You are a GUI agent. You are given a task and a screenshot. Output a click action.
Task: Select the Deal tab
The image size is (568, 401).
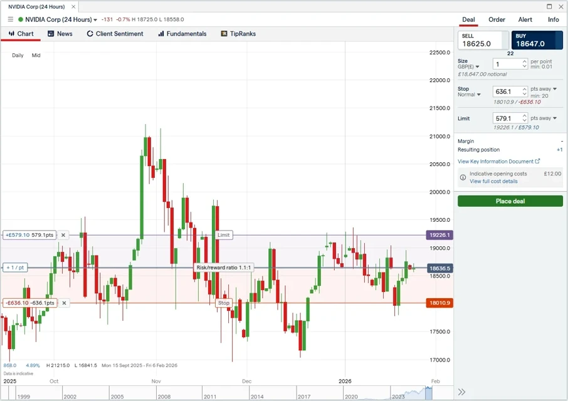pos(468,19)
